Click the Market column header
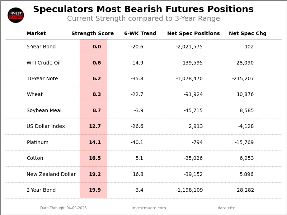Viewport: 287px width, 215px height. tap(36, 34)
